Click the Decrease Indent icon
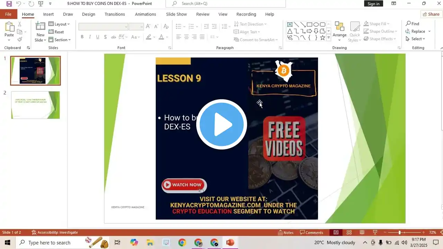443x249 pixels. [206, 27]
